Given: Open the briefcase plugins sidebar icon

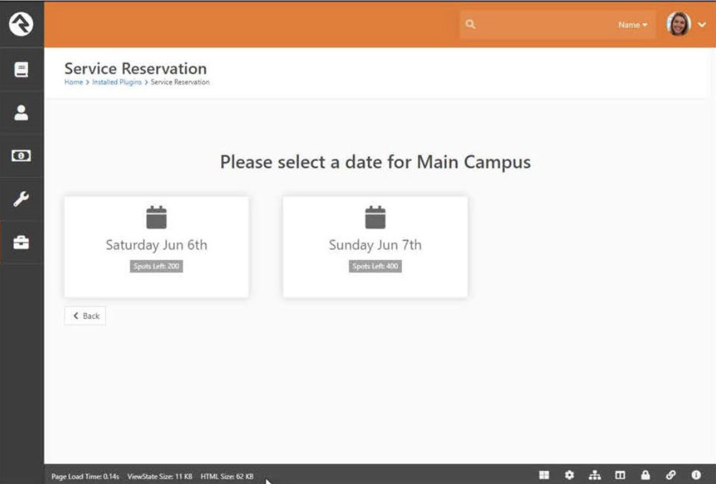Looking at the screenshot, I should 21,242.
